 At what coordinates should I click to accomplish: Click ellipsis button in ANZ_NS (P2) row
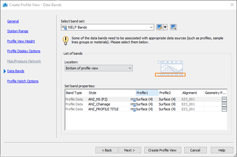coord(224,99)
